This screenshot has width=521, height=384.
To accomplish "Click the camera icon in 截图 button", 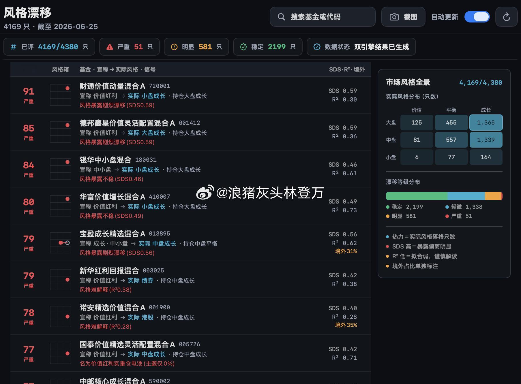I will coord(394,17).
